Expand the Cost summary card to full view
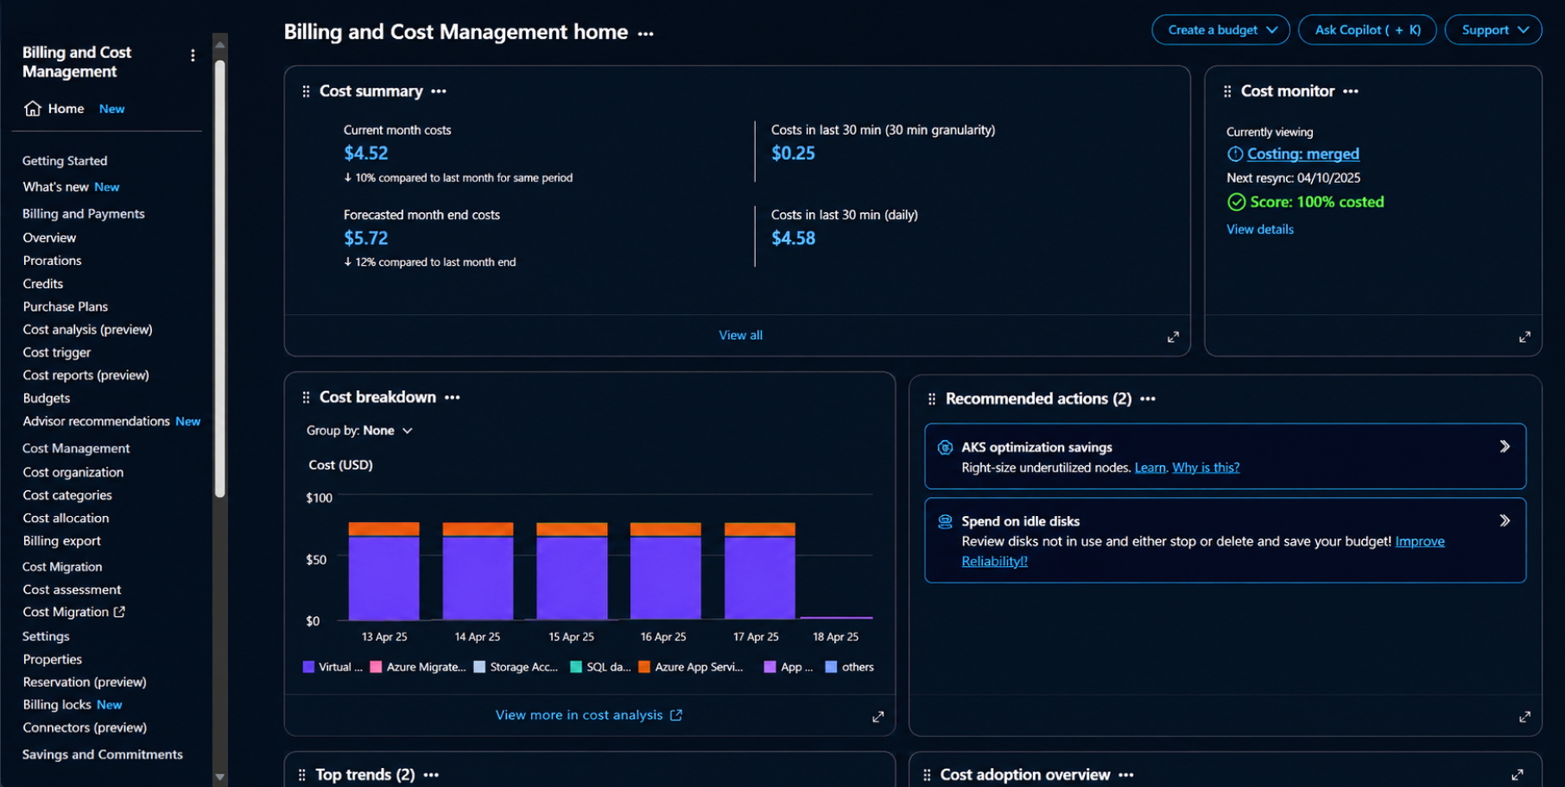Screen dimensions: 1565x787 point(1173,337)
